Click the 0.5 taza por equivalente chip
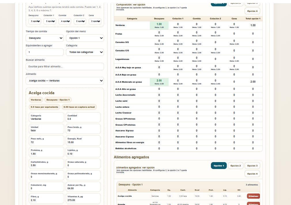Viewport: 291px width, 205px height. (45, 107)
